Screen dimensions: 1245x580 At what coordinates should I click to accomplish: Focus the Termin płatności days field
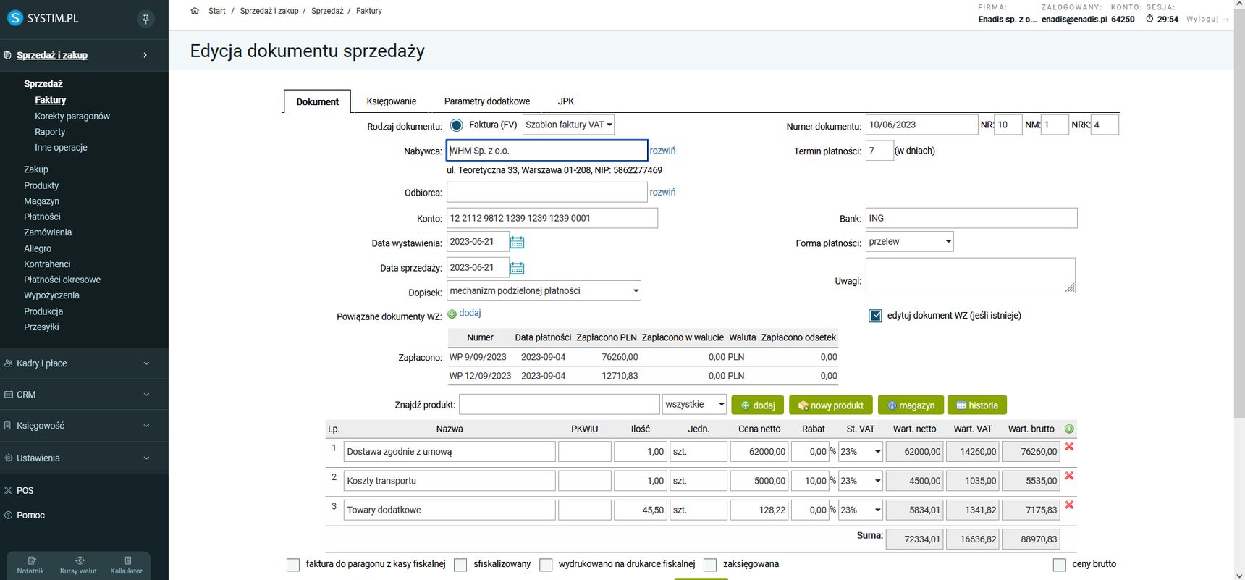tap(879, 151)
